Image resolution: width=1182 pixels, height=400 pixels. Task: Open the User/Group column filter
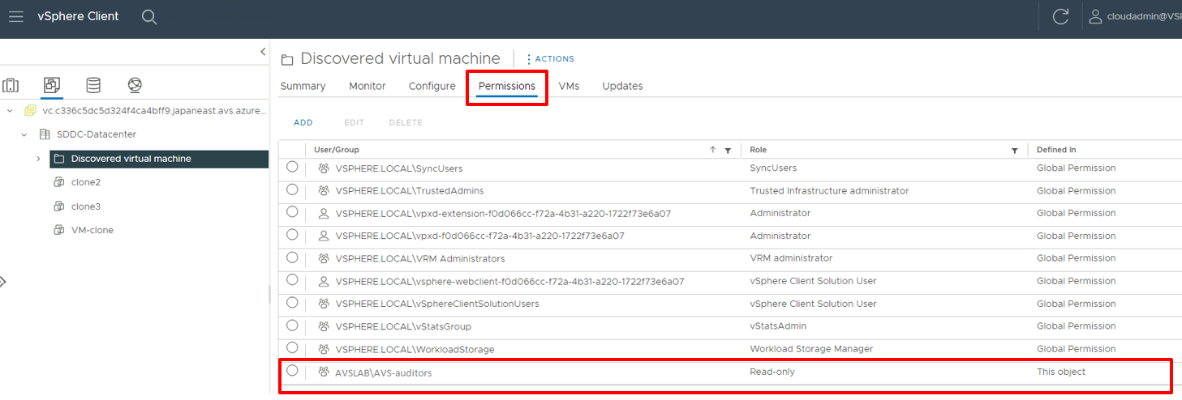coord(728,151)
